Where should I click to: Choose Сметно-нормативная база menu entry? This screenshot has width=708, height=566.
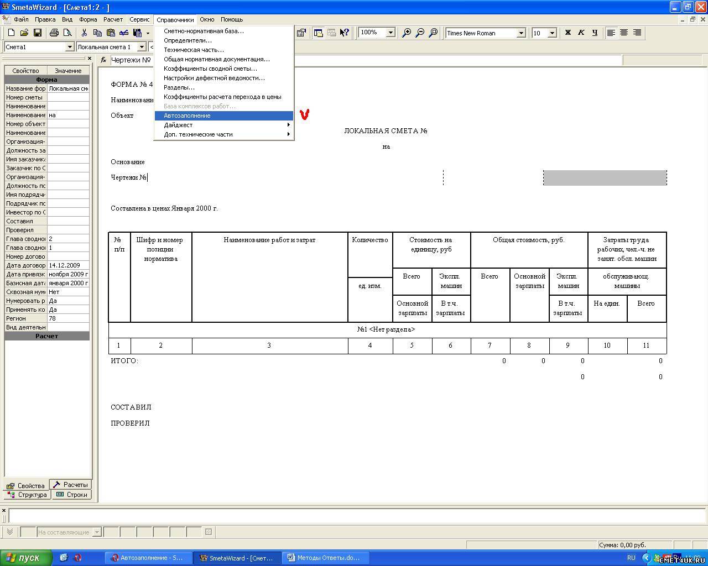(204, 31)
